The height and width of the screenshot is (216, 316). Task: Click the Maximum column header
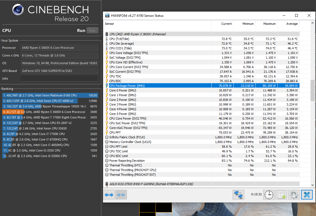pyautogui.click(x=269, y=24)
